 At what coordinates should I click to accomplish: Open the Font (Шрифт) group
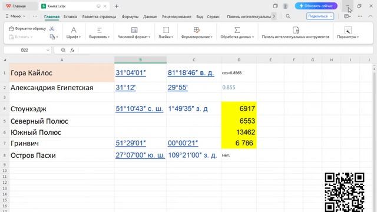click(74, 32)
